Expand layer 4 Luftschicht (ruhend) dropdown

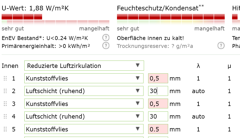[x=84, y=117]
